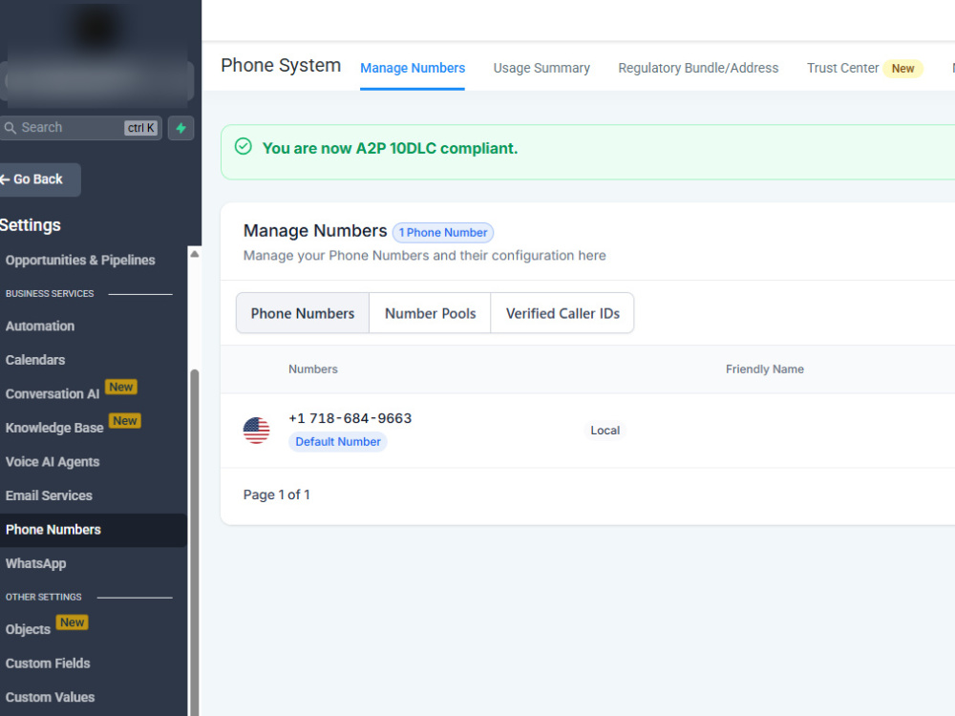Click the Numbers column header
The image size is (955, 716).
(313, 369)
